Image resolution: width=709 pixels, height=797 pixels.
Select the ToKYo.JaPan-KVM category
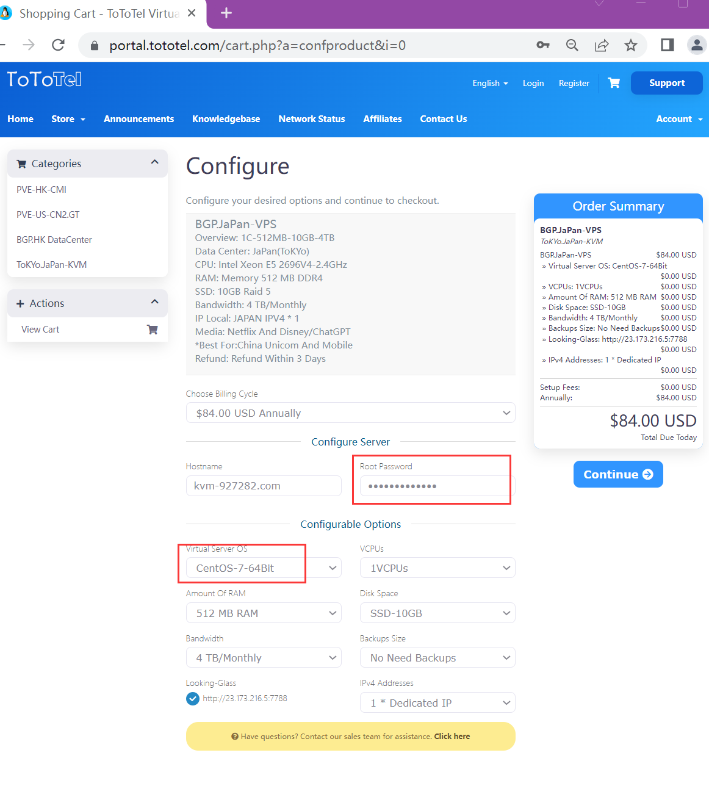coord(52,265)
